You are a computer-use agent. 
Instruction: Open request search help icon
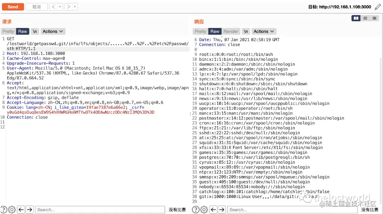(4, 210)
